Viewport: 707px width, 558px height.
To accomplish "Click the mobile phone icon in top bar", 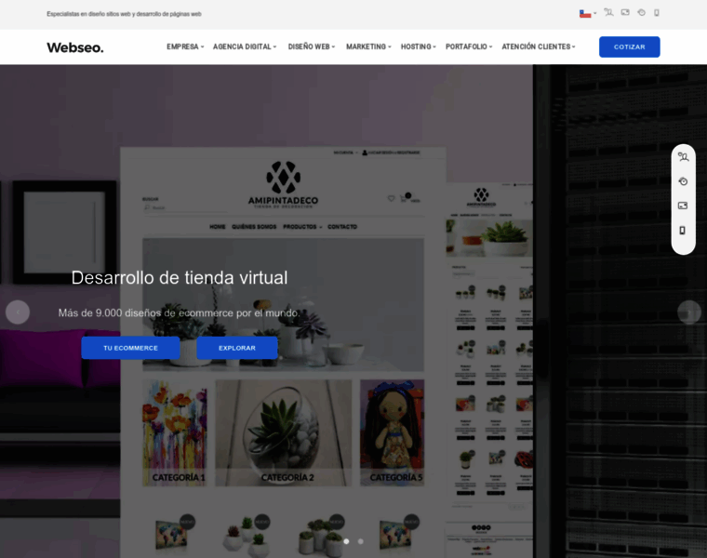I will [656, 13].
